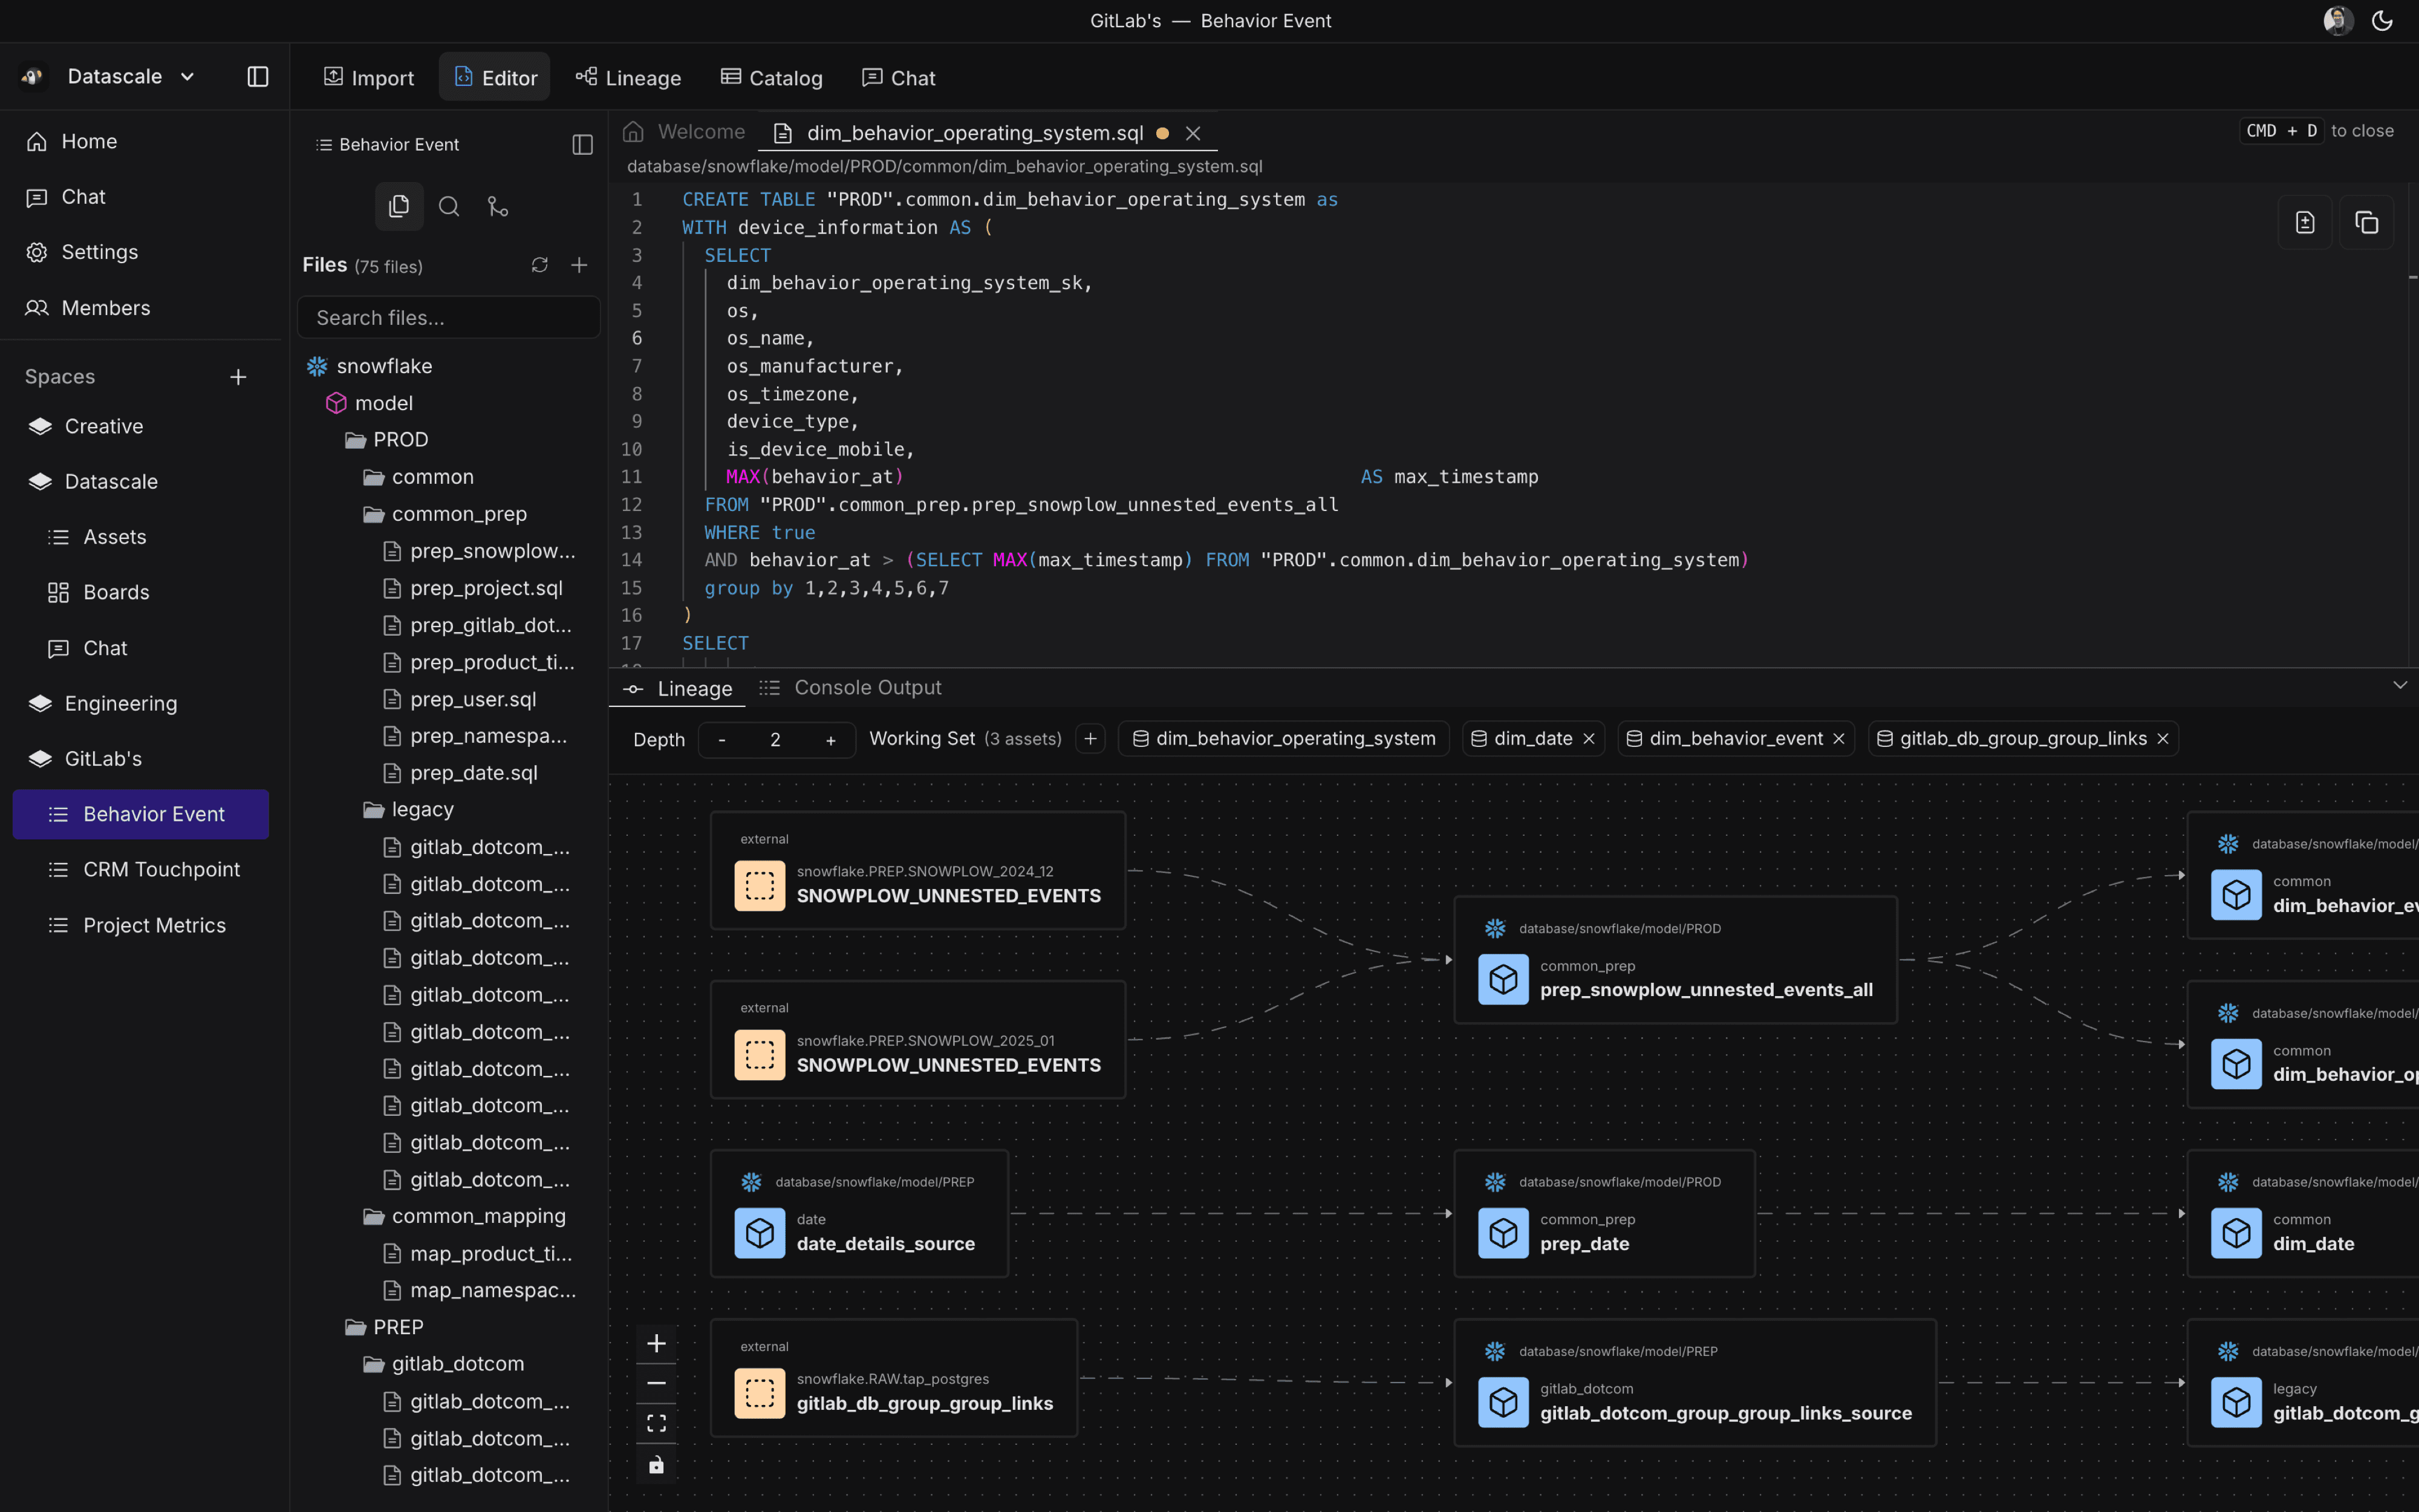Open the source control branch icon
This screenshot has width=2419, height=1512.
pyautogui.click(x=496, y=207)
